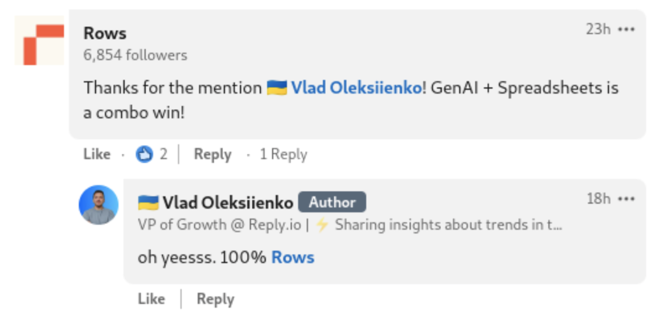Open options menu on Vlad's reply
Image resolution: width=661 pixels, height=321 pixels.
click(626, 199)
